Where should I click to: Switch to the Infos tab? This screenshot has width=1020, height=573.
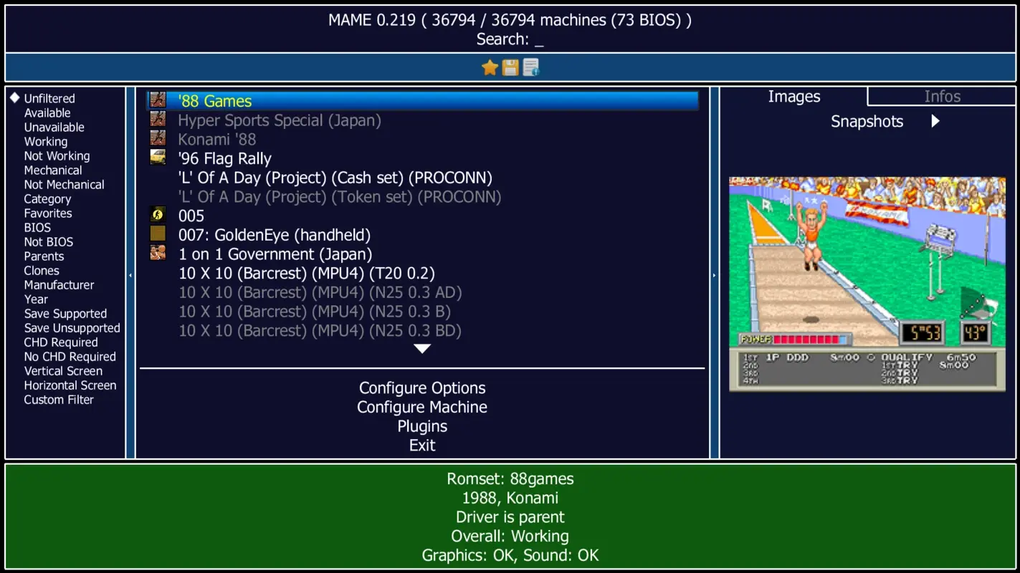942,96
